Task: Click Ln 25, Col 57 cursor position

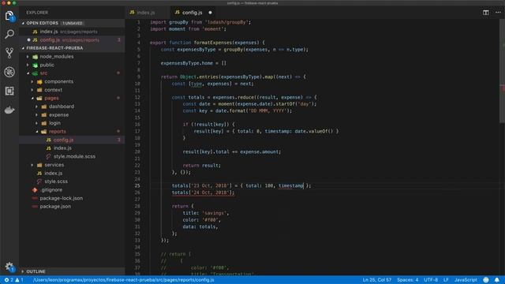Action: (x=377, y=280)
